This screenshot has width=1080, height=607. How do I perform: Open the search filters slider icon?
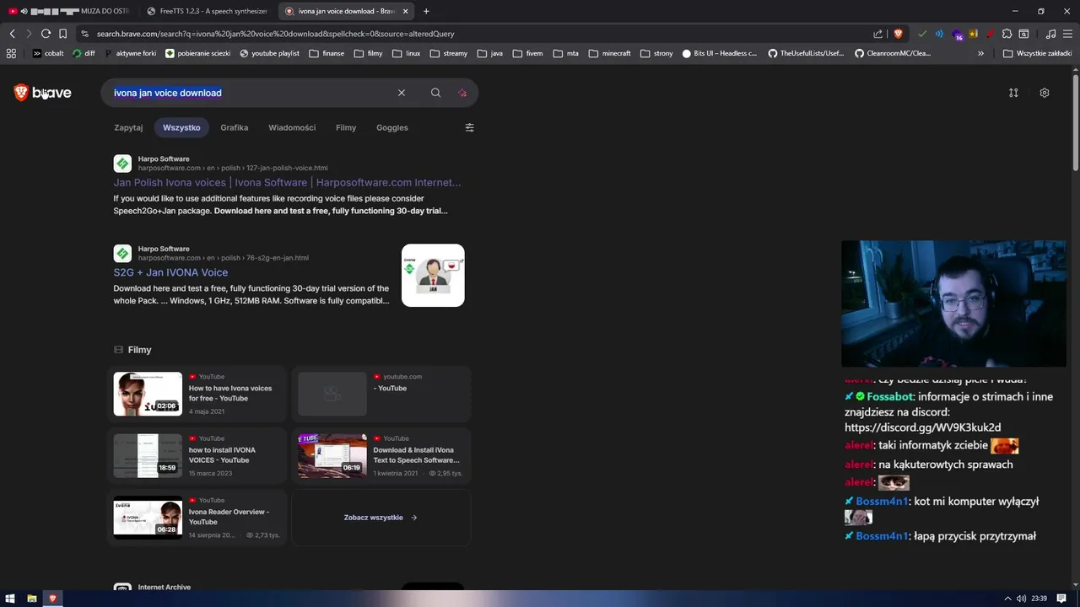coord(469,127)
